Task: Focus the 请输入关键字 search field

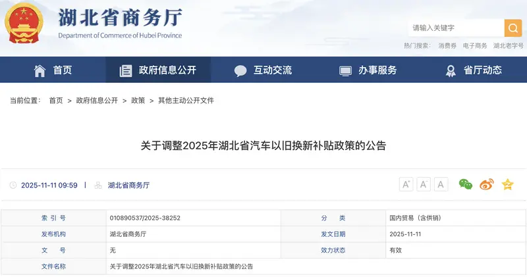Action: 455,28
